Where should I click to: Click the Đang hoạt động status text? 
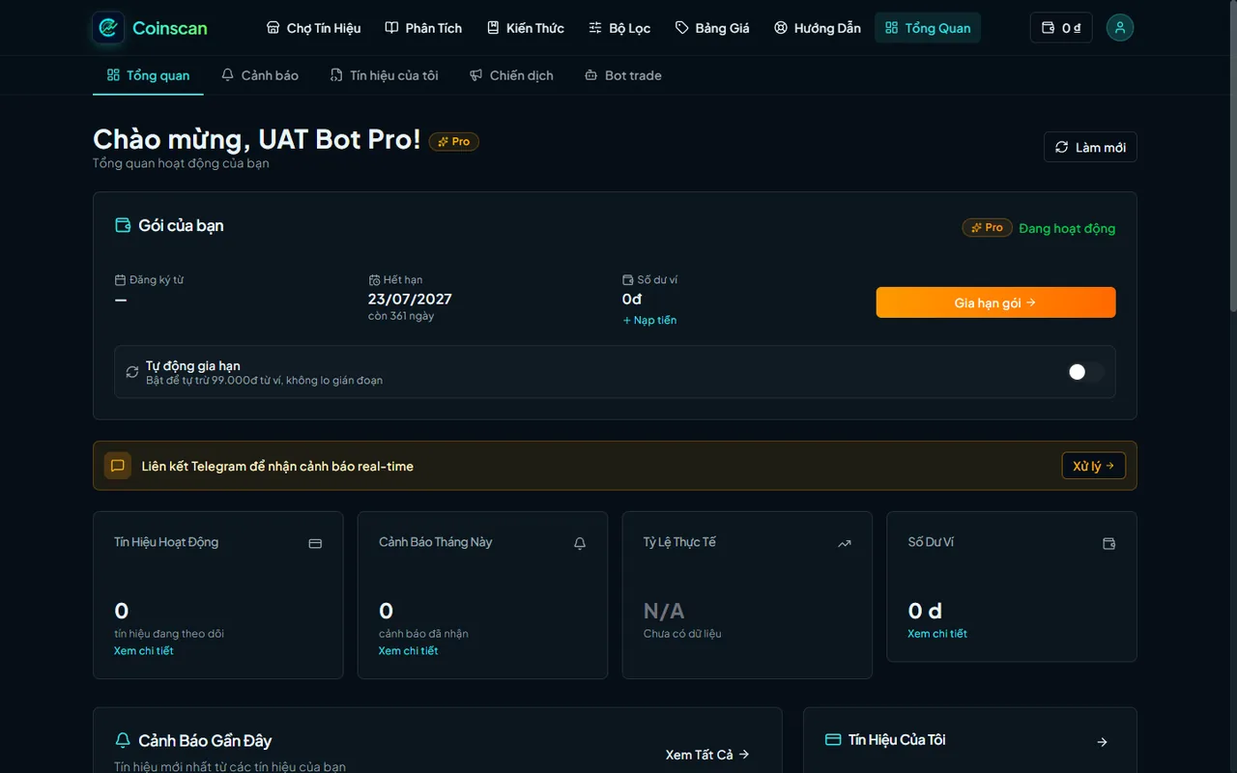point(1067,228)
